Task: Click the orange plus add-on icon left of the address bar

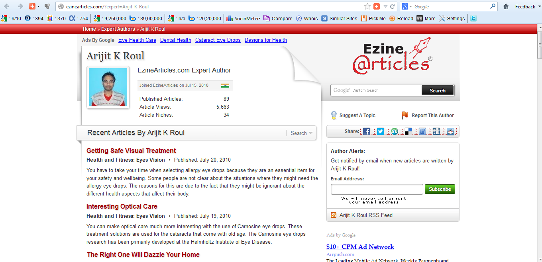Action: pyautogui.click(x=32, y=6)
